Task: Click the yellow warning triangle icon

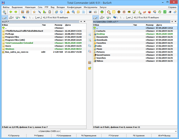Action: (x=68, y=12)
